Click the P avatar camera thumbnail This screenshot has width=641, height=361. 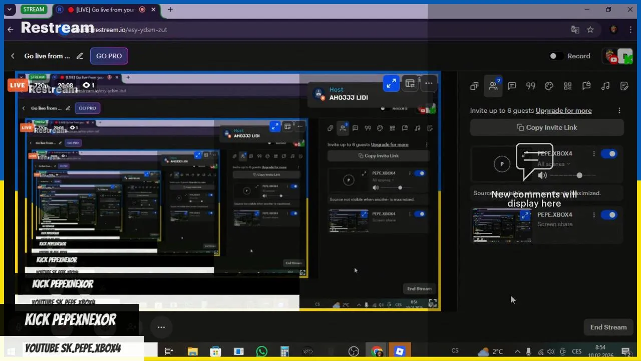(x=502, y=163)
